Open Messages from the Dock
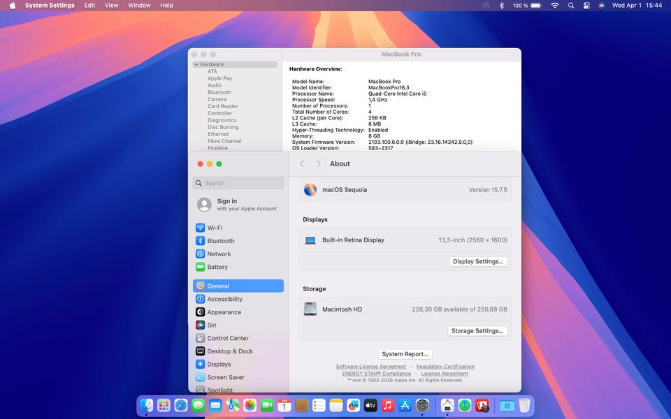Viewport: 671px width, 419px height. click(x=198, y=405)
